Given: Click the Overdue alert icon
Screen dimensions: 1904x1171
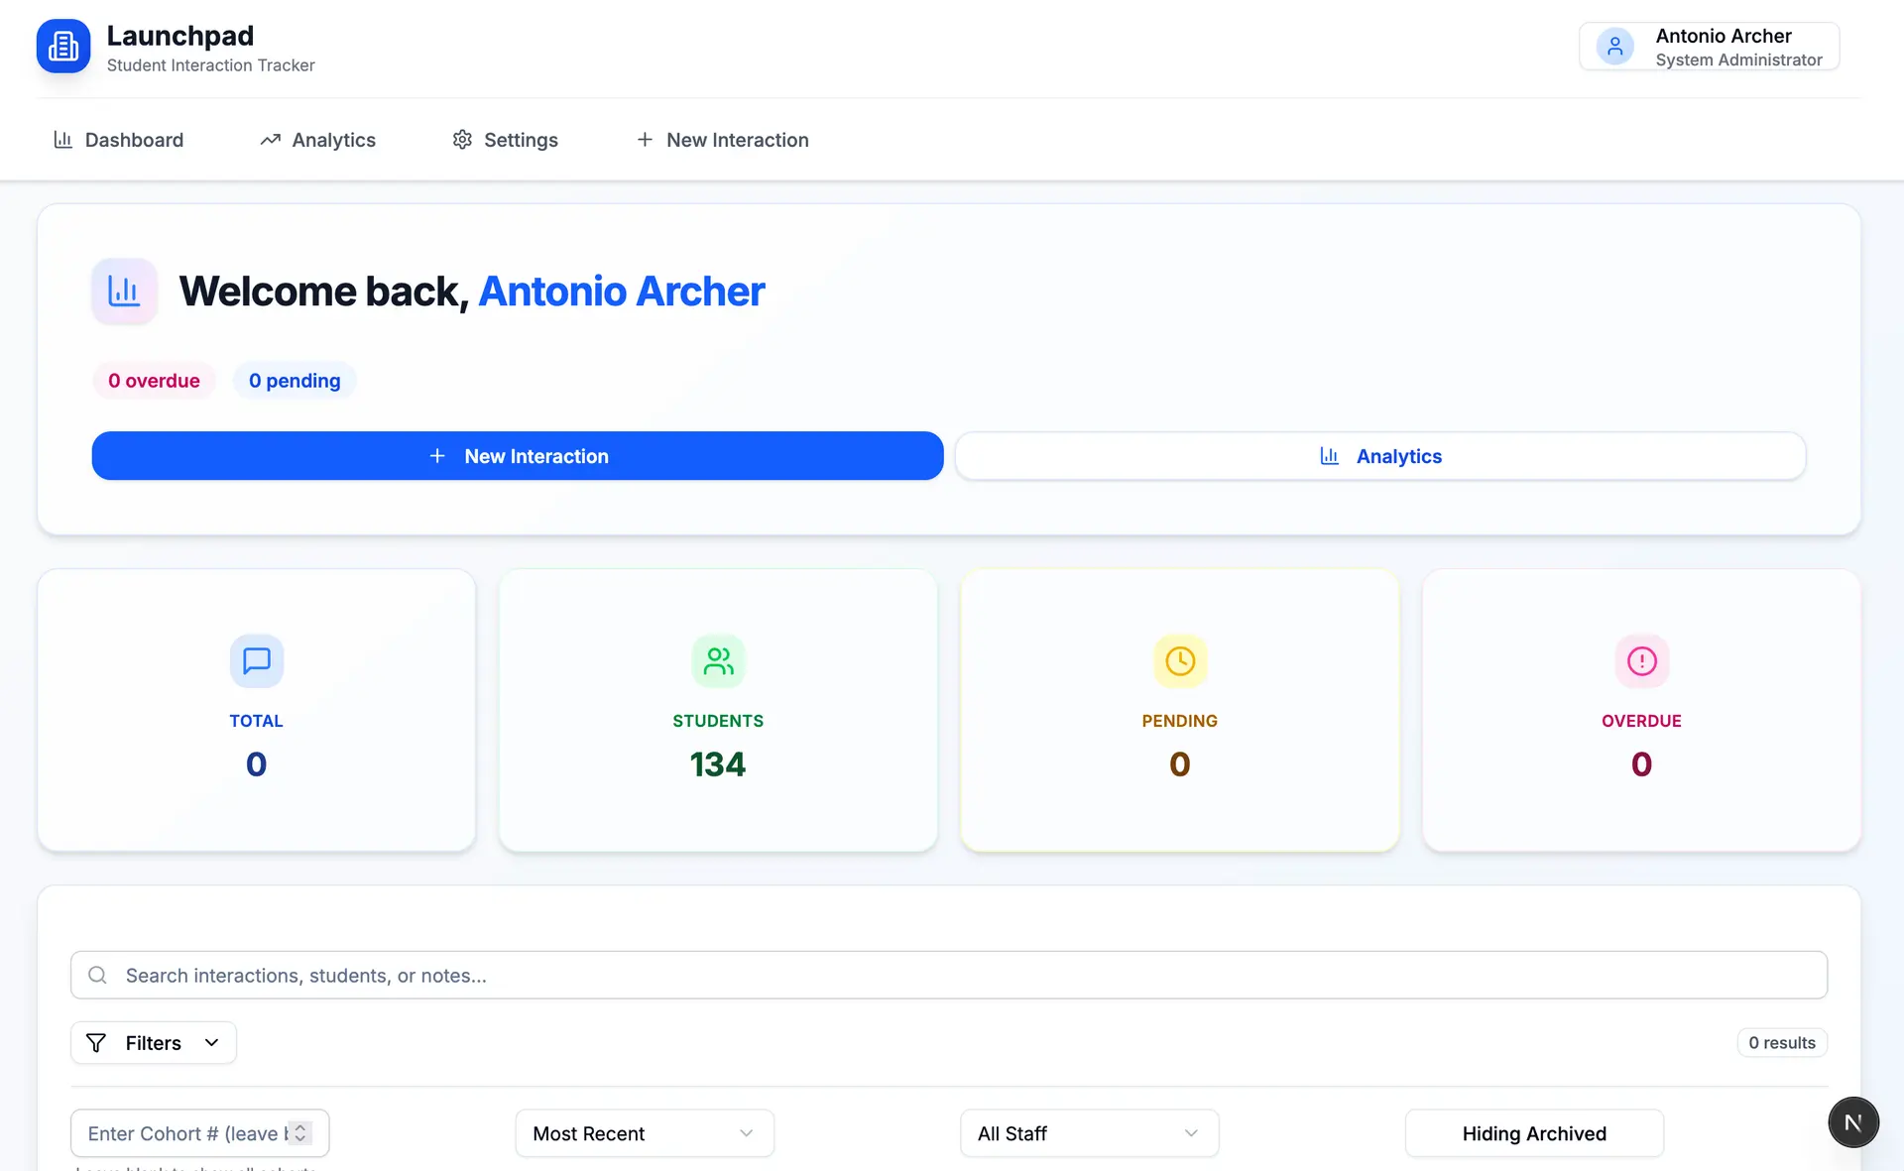Looking at the screenshot, I should [1641, 661].
